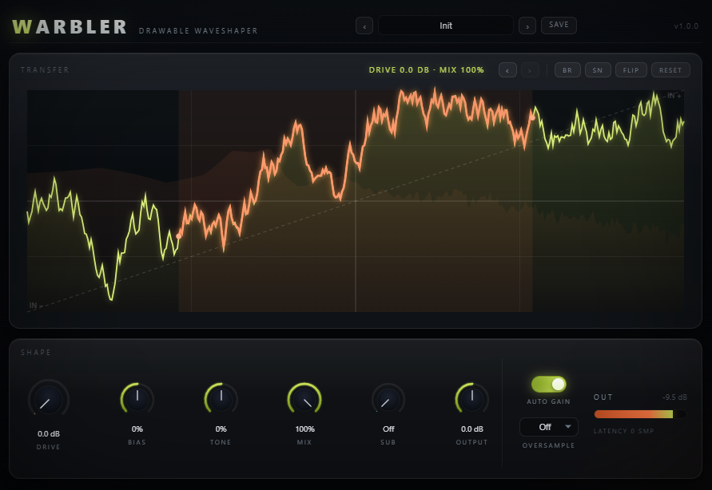Viewport: 712px width, 490px height.
Task: Click the orange selected curve region
Action: pyautogui.click(x=356, y=201)
